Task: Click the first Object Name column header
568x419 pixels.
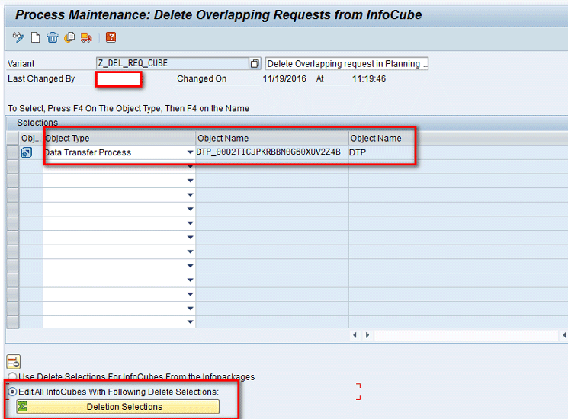Action: (271, 138)
